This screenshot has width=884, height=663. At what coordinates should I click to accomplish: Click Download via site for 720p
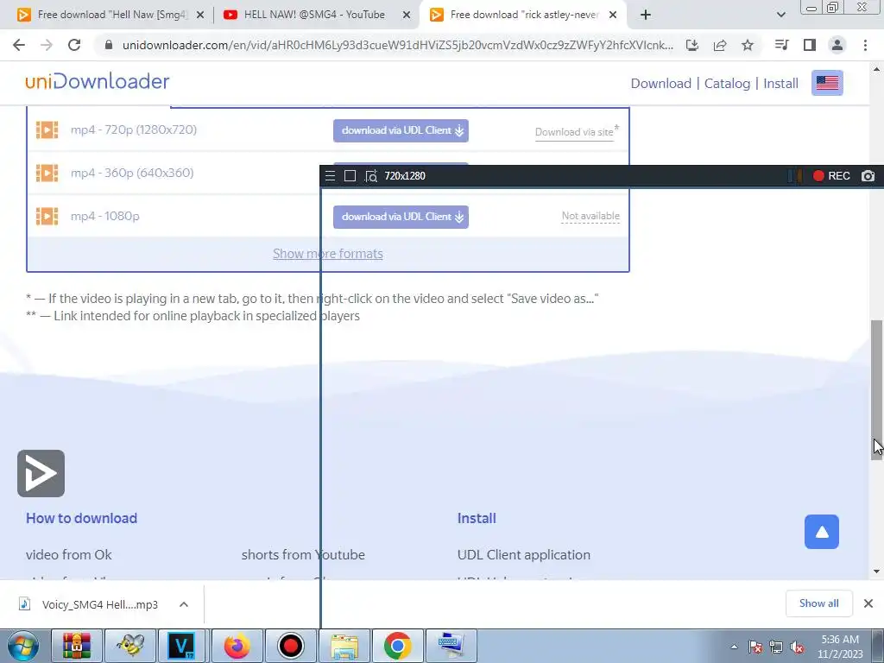point(574,132)
